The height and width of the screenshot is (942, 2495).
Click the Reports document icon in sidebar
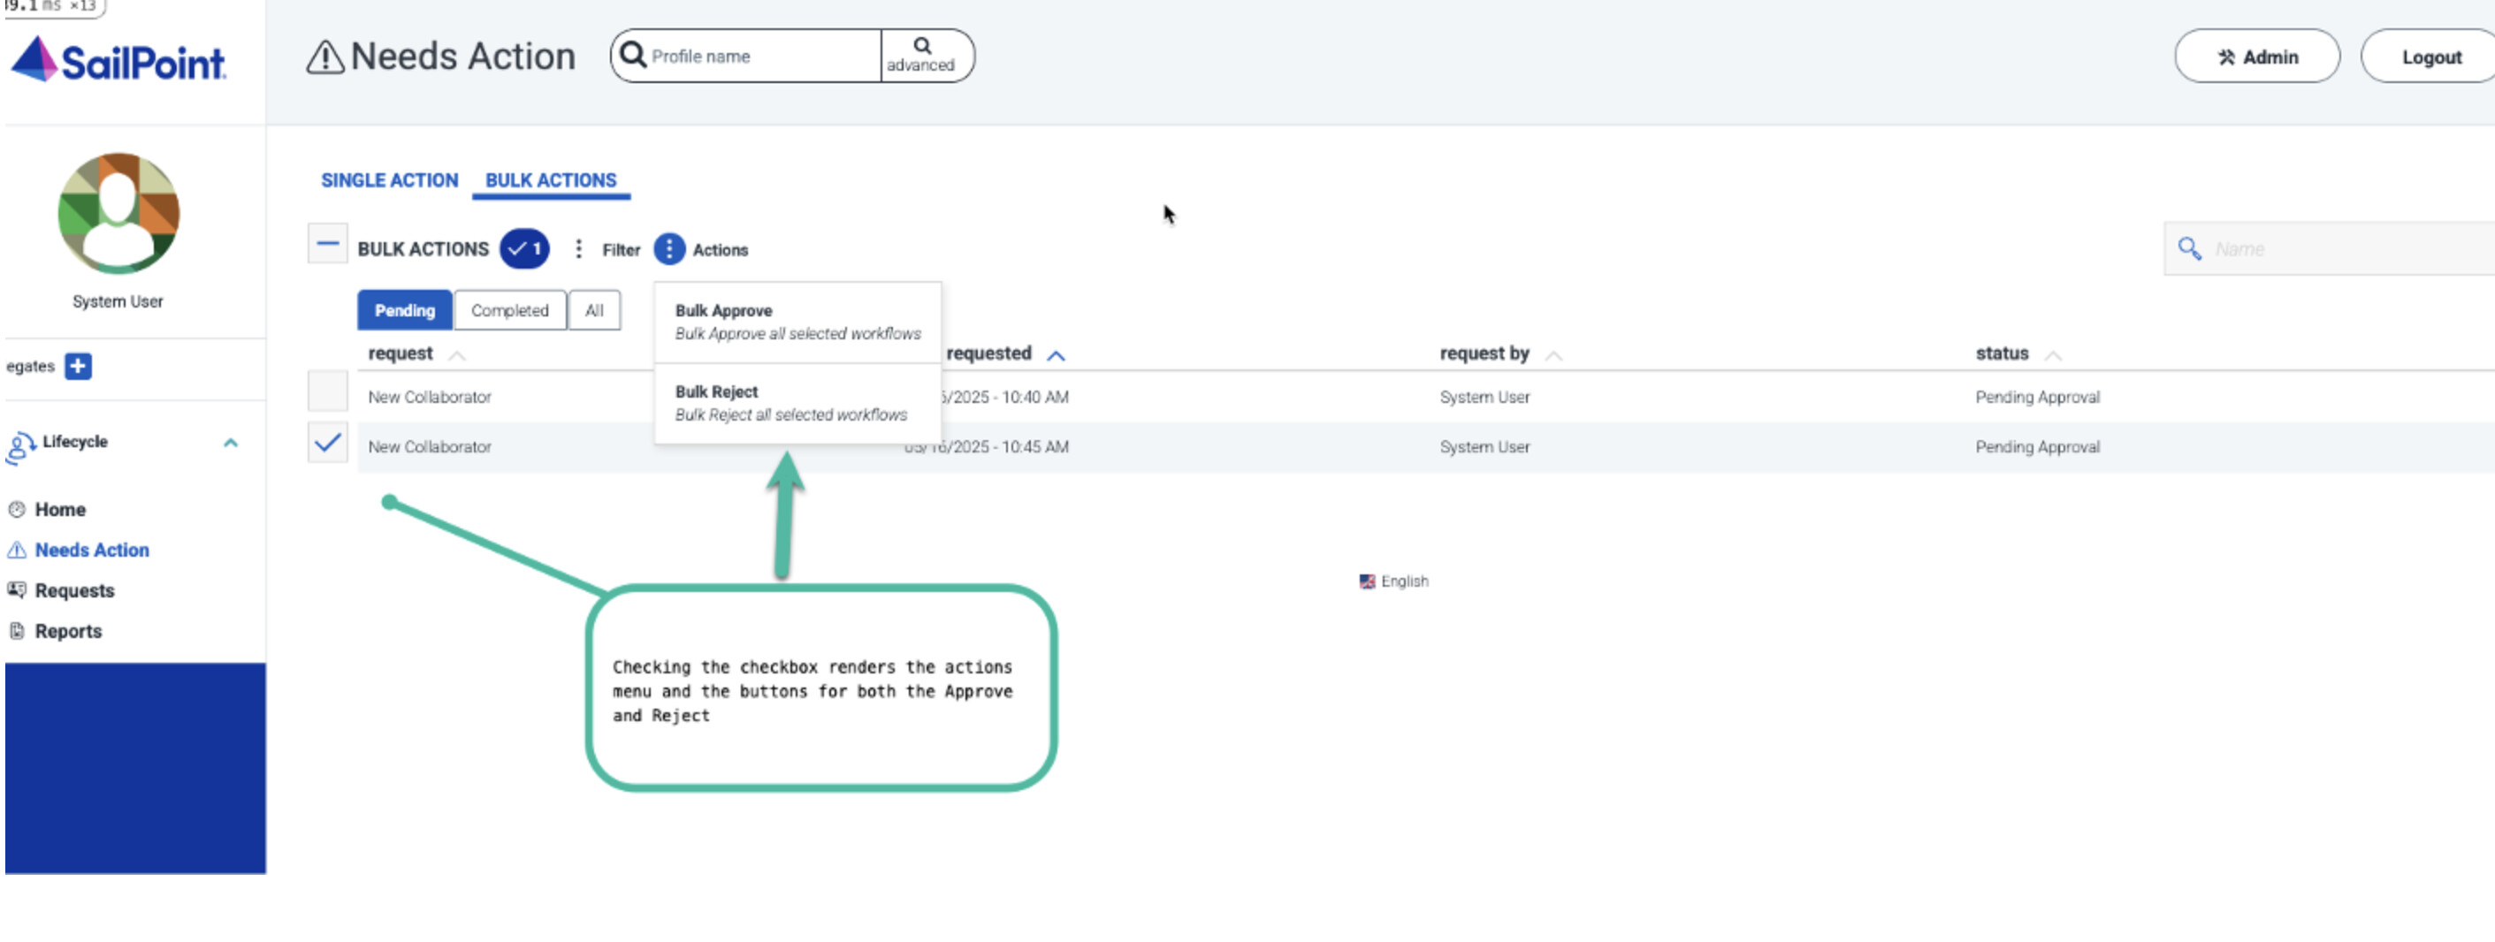[17, 631]
